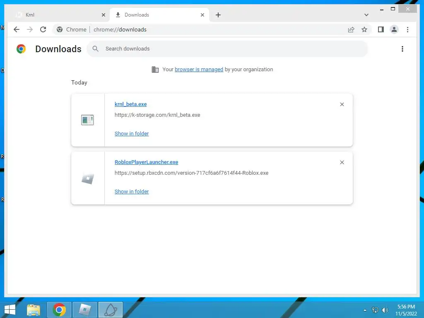Open a new tab with plus button
This screenshot has height=318, width=424.
click(218, 15)
